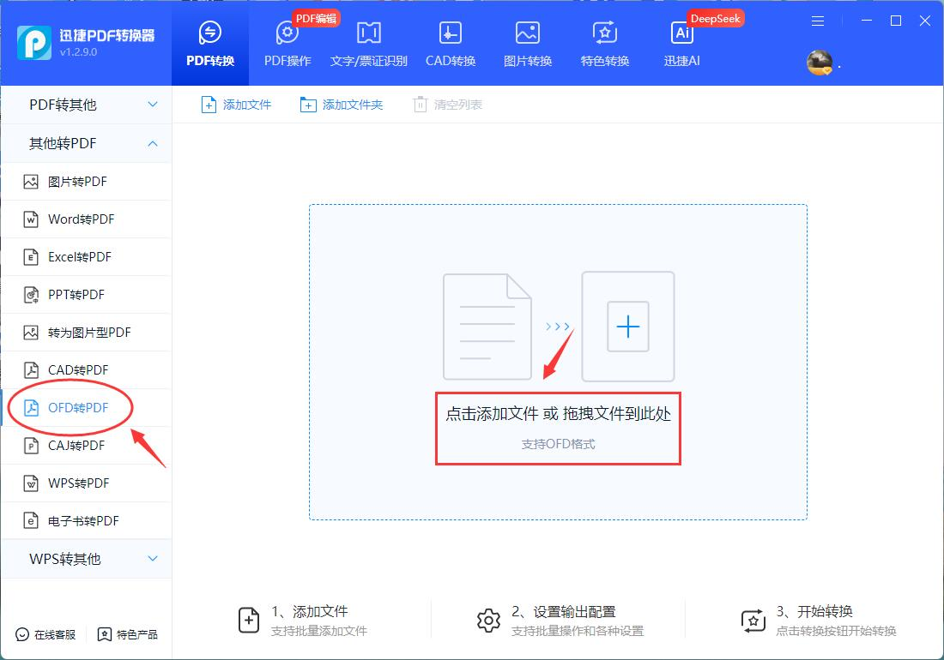The height and width of the screenshot is (660, 944).
Task: Click 电子书转PDF sidebar icon
Action: (x=31, y=521)
